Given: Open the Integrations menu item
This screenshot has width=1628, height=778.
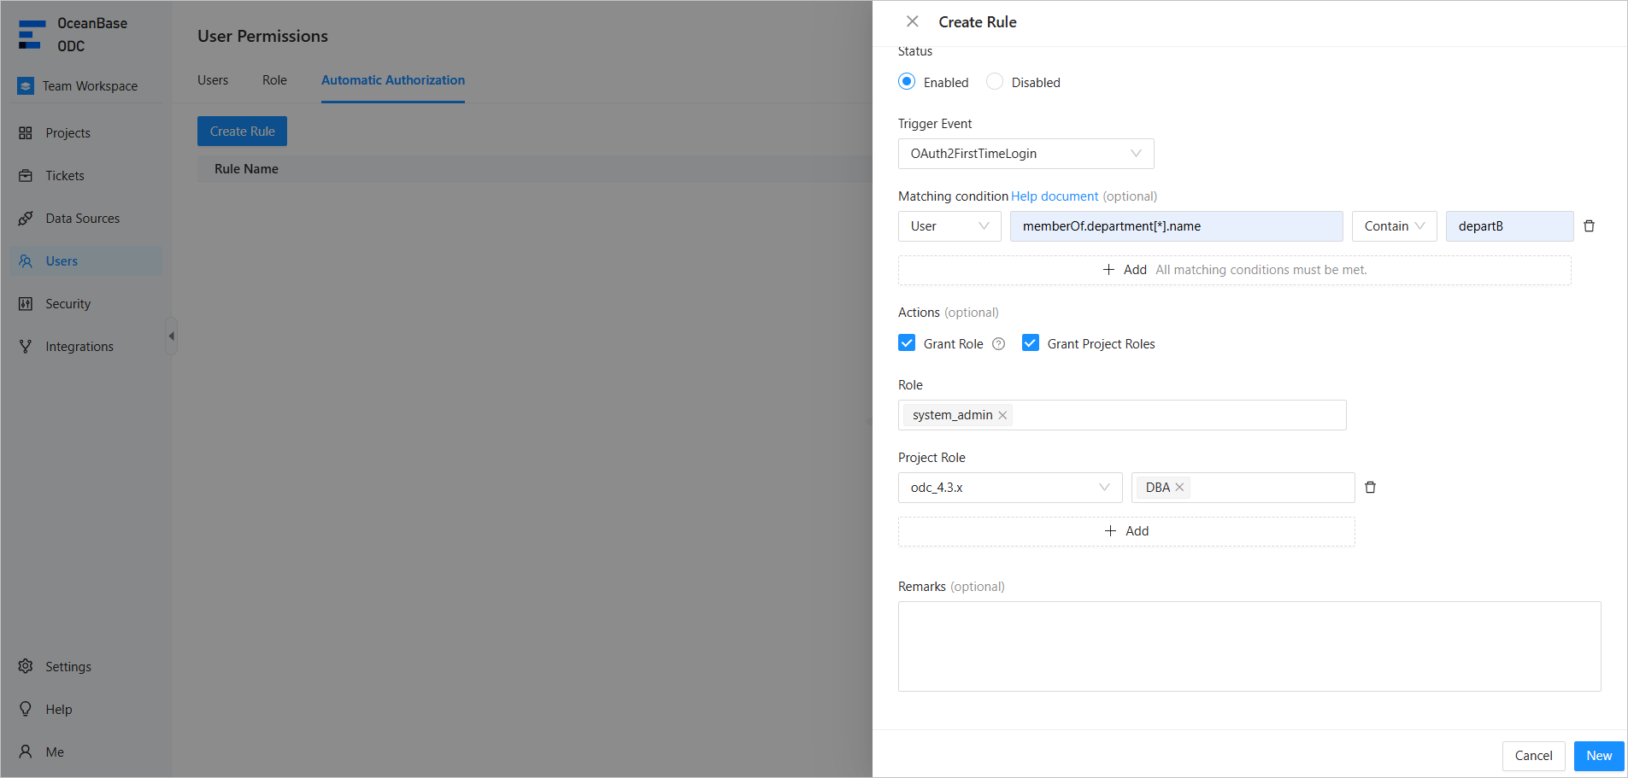Looking at the screenshot, I should pos(79,347).
